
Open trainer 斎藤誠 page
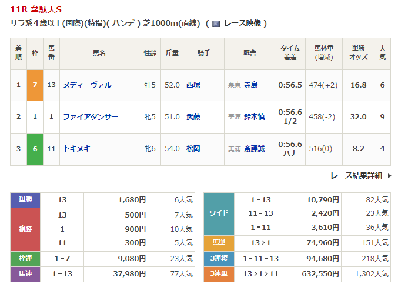pyautogui.click(x=255, y=149)
